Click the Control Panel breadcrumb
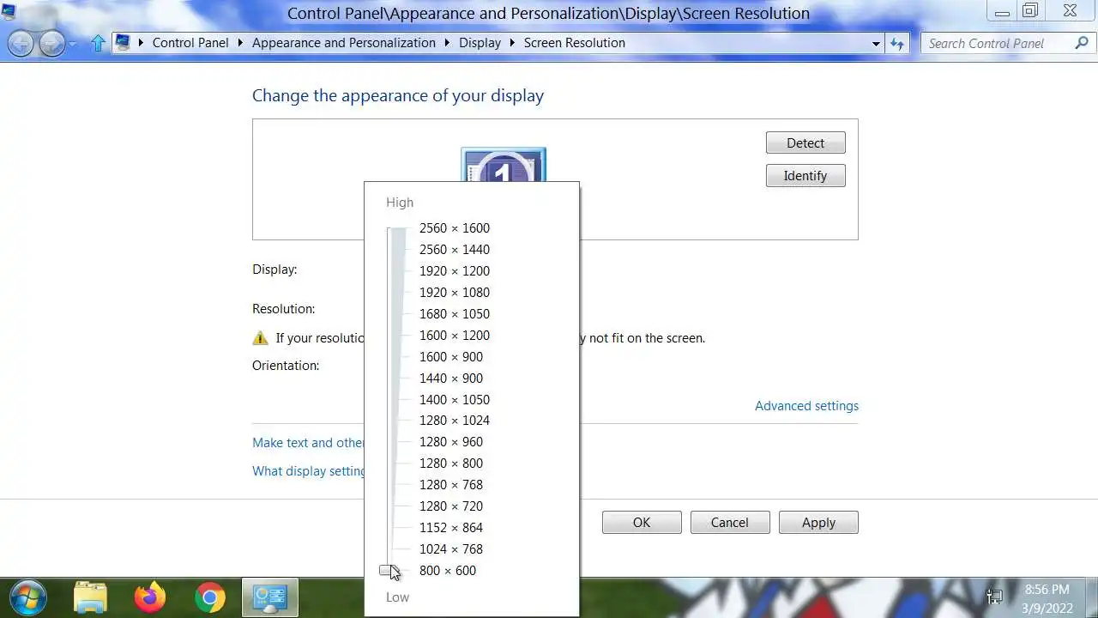This screenshot has height=618, width=1098. pyautogui.click(x=190, y=43)
